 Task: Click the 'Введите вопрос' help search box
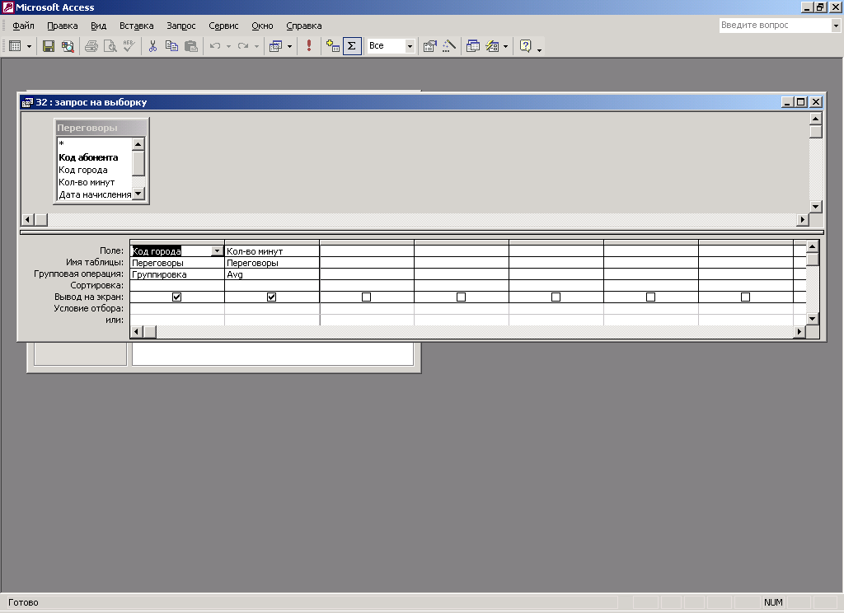click(x=774, y=26)
